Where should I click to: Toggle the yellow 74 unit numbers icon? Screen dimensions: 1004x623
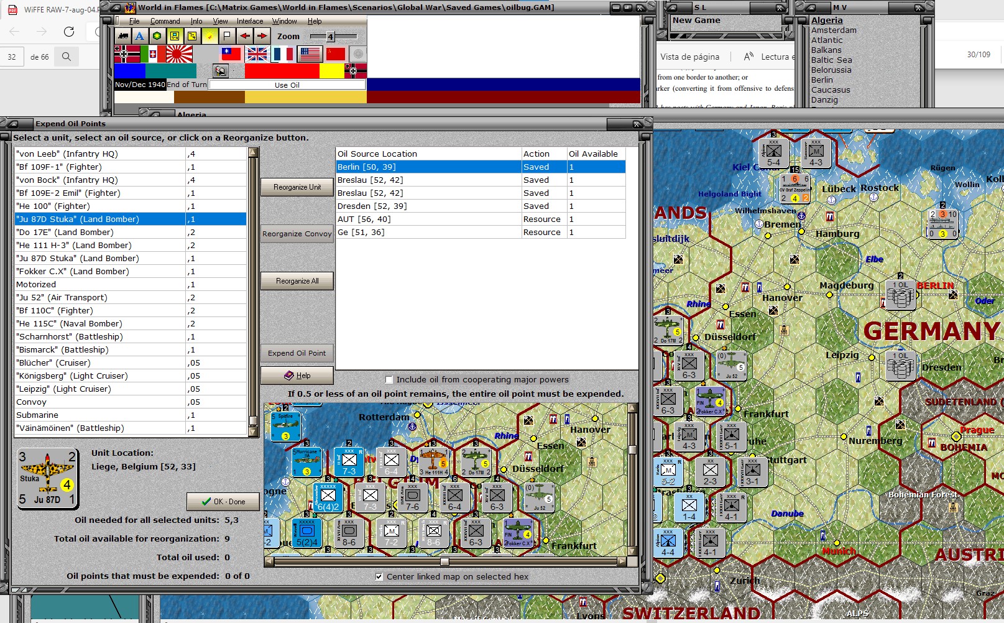(192, 36)
